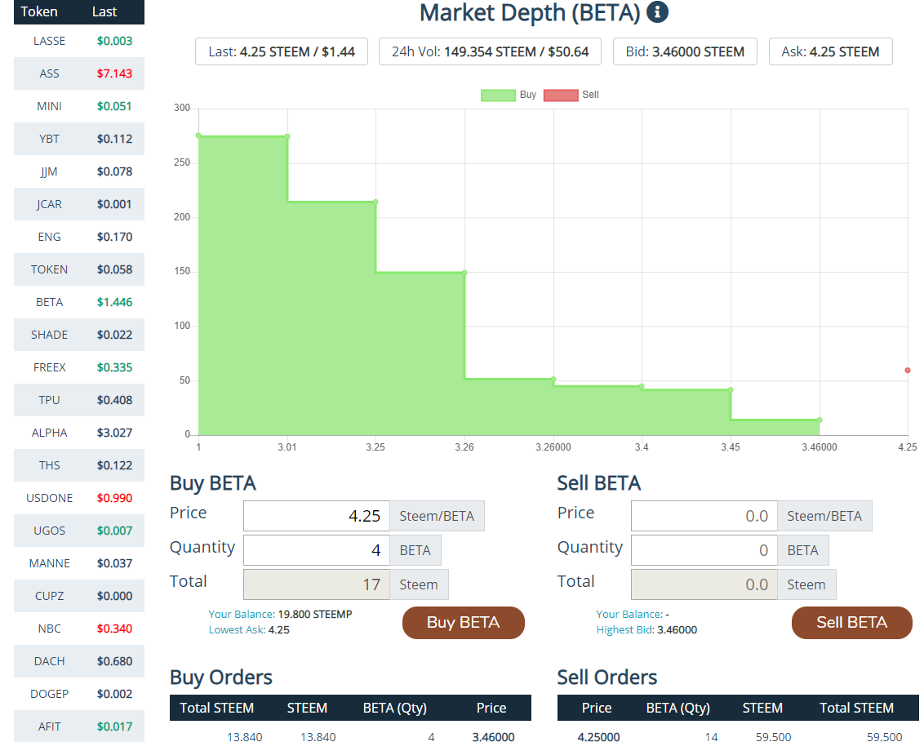924x742 pixels.
Task: Select the SHADE token row
Action: coord(79,335)
